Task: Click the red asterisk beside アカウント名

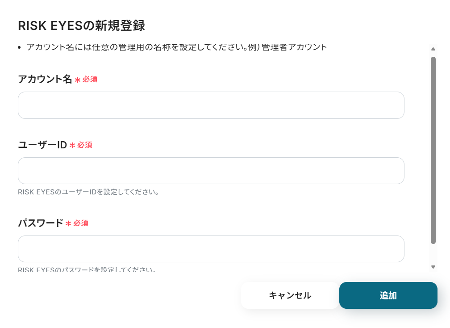Action: coord(78,80)
